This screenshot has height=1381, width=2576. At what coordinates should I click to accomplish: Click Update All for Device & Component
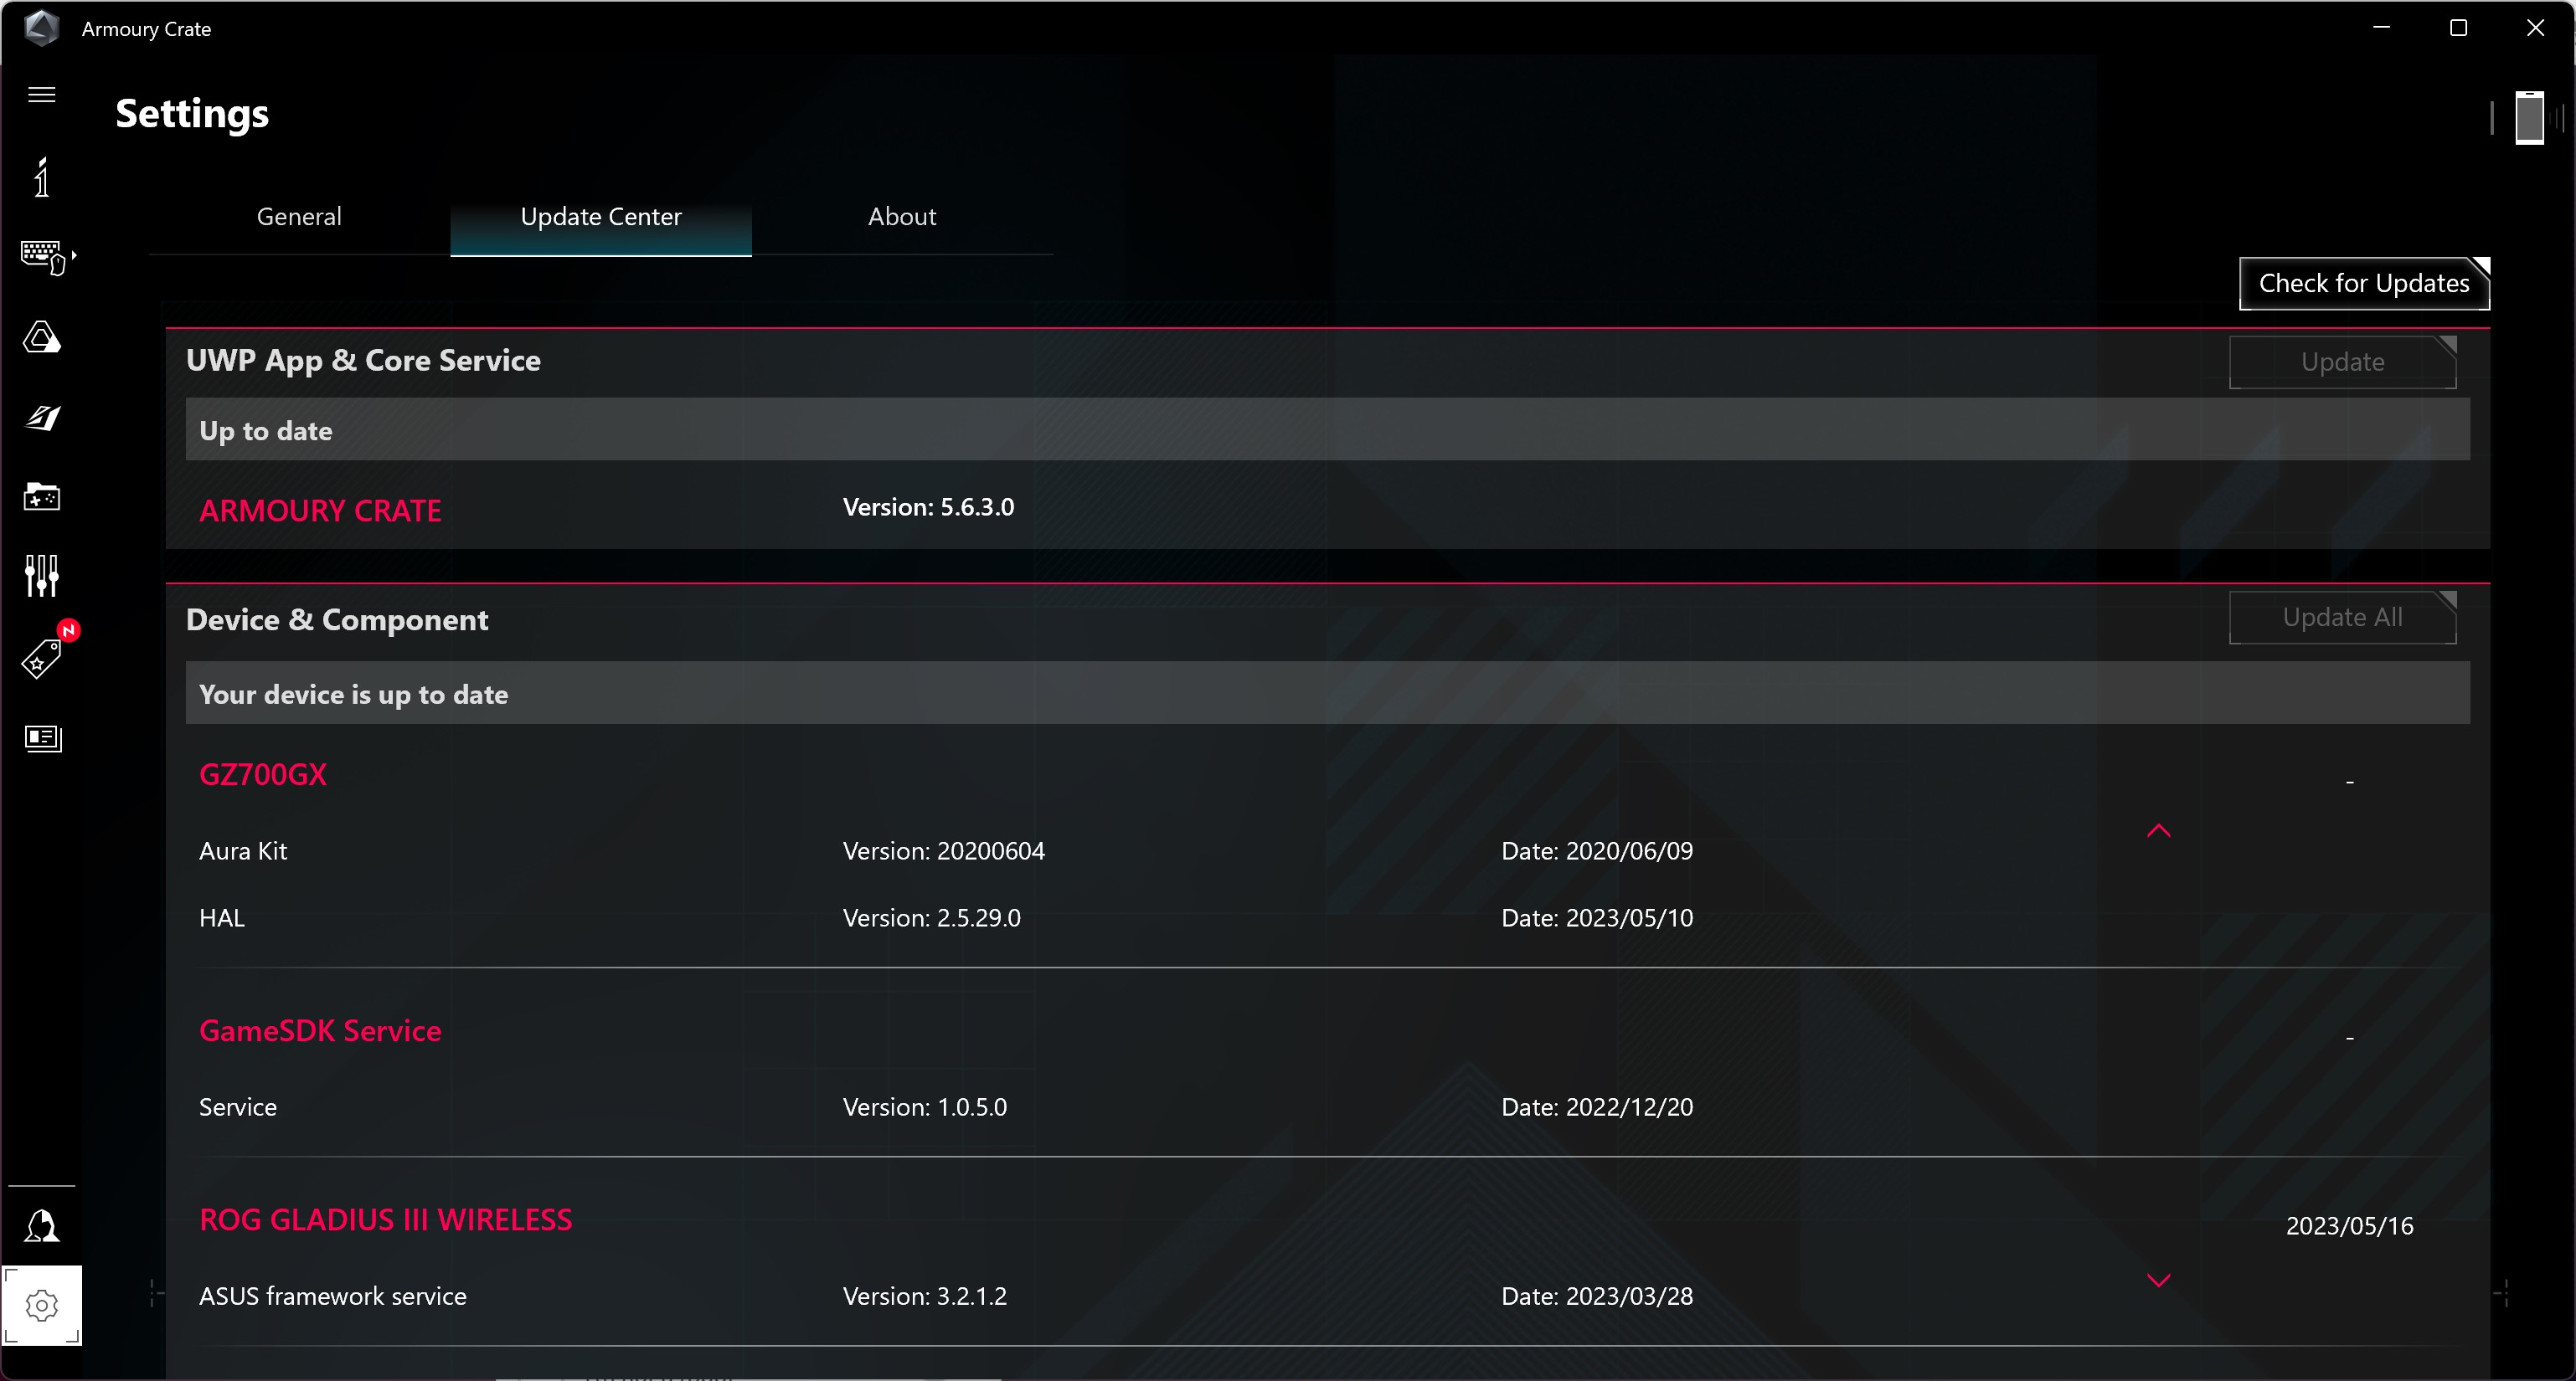click(x=2342, y=617)
